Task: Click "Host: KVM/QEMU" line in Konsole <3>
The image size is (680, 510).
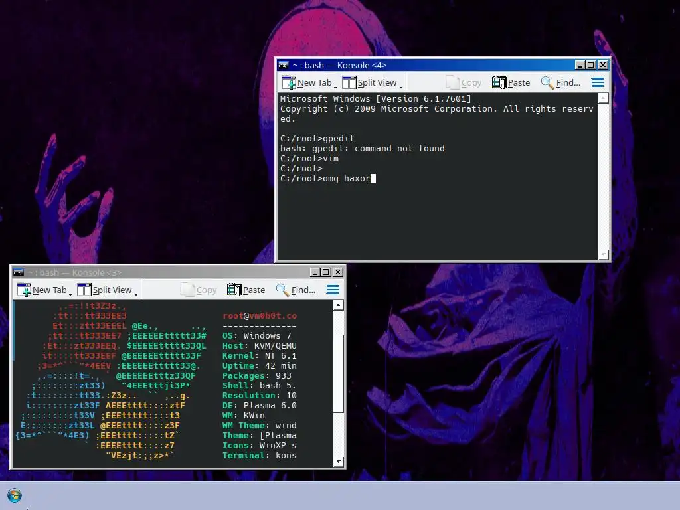Action: coord(260,345)
